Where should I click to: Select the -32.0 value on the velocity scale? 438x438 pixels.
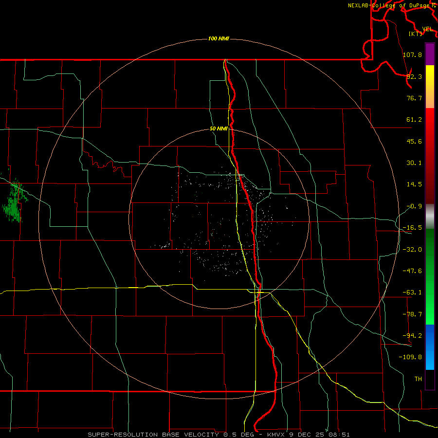pos(412,250)
